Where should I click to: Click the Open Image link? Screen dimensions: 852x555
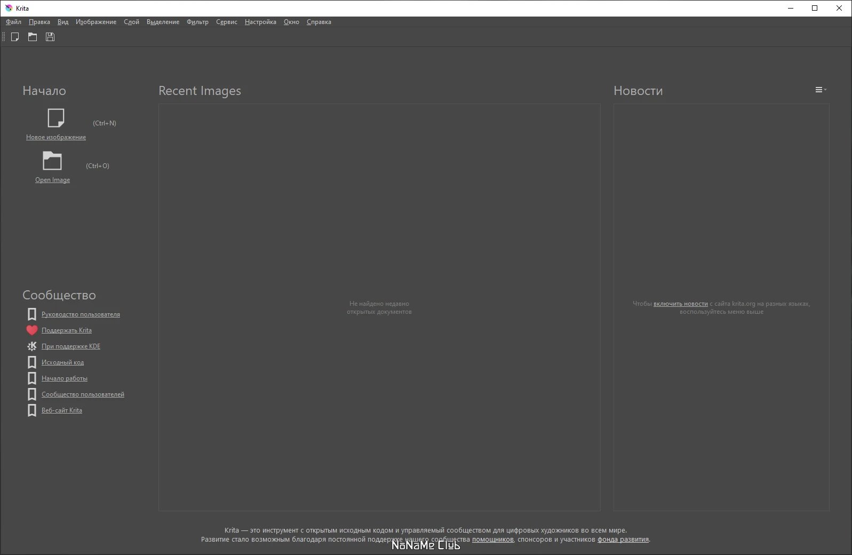(x=52, y=180)
